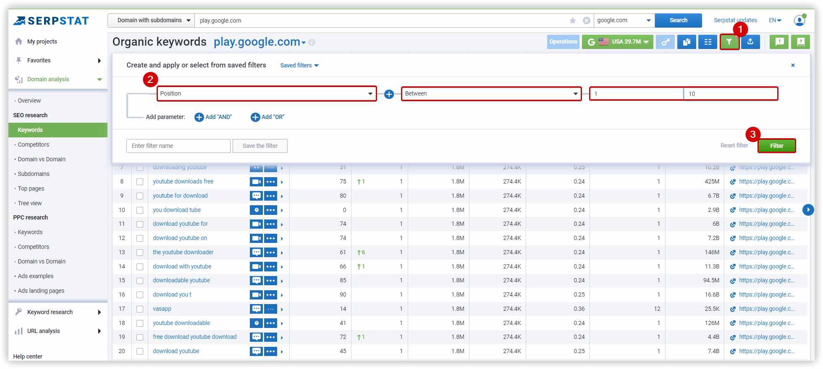Click the green Filter button
Image resolution: width=823 pixels, height=369 pixels.
point(776,146)
